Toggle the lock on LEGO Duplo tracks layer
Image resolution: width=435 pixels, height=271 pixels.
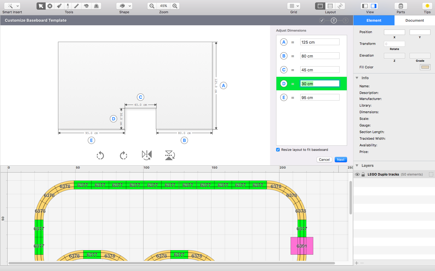pyautogui.click(x=363, y=174)
